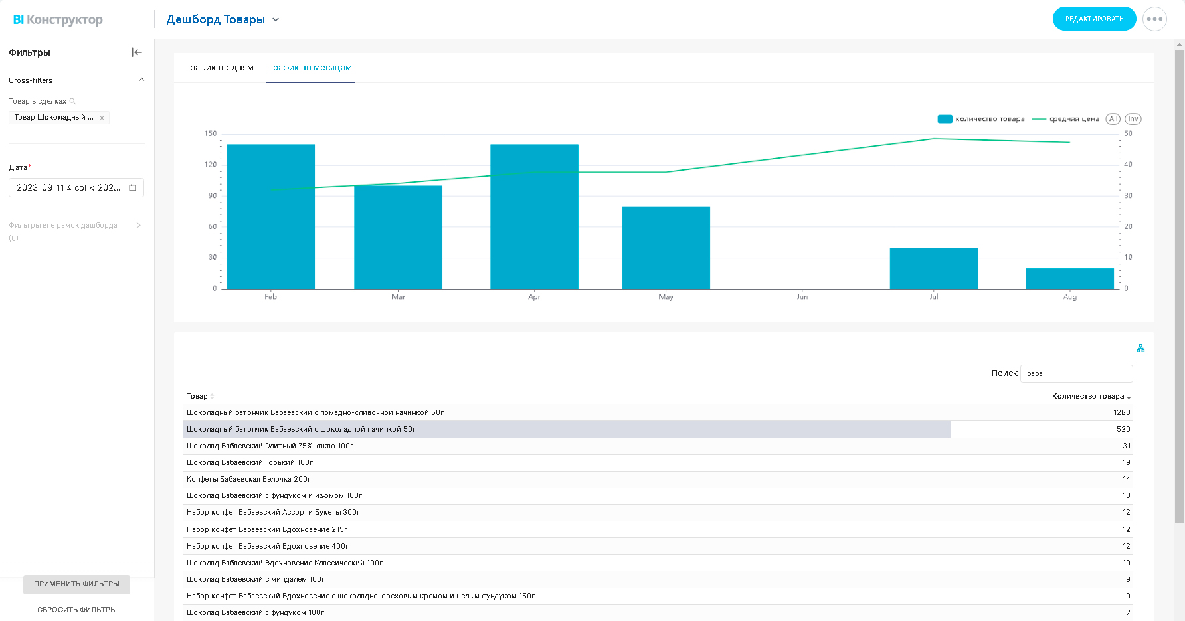This screenshot has height=621, width=1185.
Task: Click СБРОСИТЬ ФИЛЬТРЫ link
Action: (x=77, y=610)
